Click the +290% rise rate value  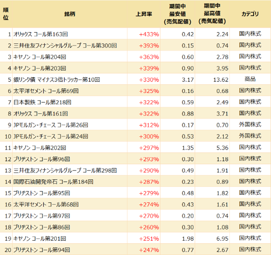click(x=149, y=170)
